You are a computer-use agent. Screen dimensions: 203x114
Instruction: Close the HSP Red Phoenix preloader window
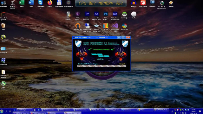point(128,37)
